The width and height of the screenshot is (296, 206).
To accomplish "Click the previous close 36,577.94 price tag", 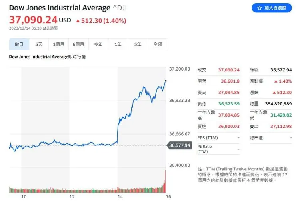I will click(180, 145).
